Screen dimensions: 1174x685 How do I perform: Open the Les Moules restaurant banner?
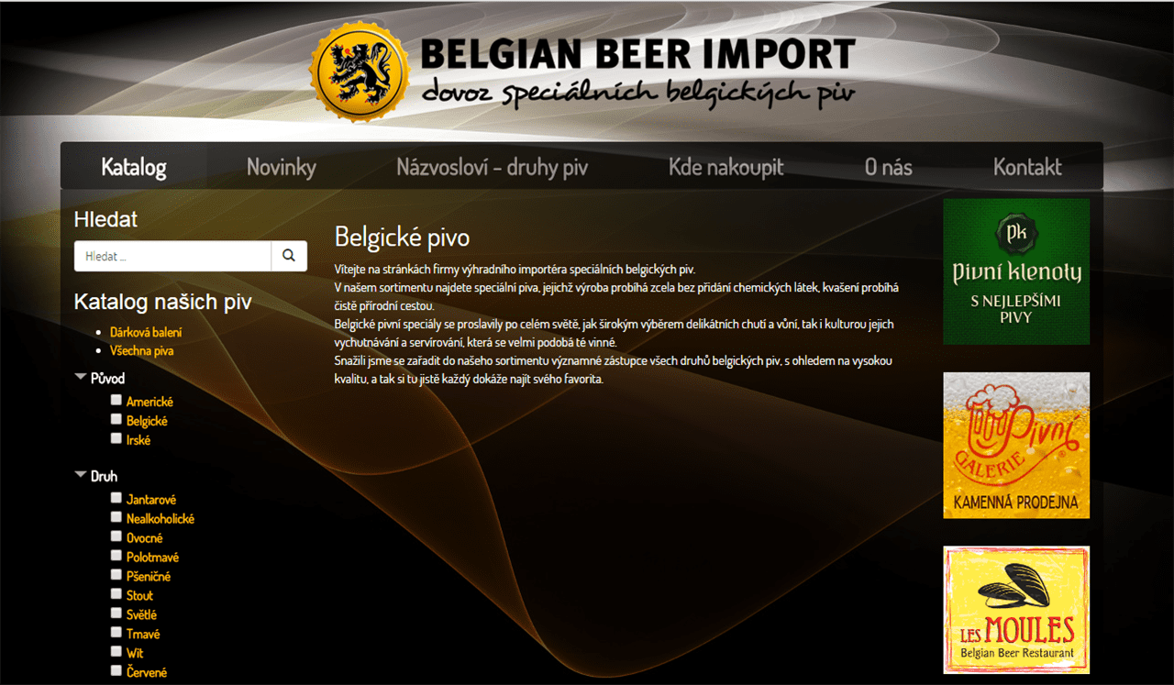tap(1016, 610)
